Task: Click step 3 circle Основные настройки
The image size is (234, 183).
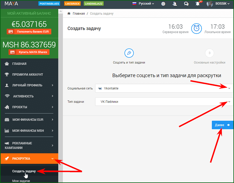Action: click(209, 53)
